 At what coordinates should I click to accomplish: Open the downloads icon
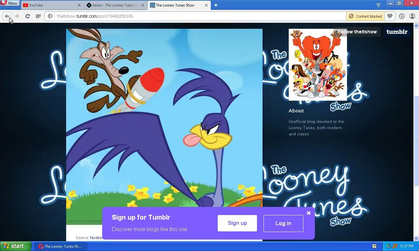(402, 16)
